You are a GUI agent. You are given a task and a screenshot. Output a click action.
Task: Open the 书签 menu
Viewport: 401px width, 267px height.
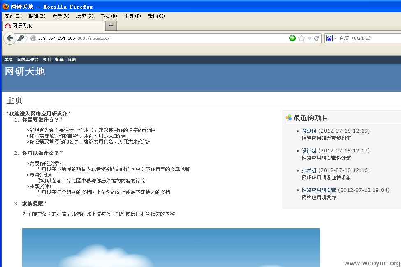pyautogui.click(x=109, y=16)
